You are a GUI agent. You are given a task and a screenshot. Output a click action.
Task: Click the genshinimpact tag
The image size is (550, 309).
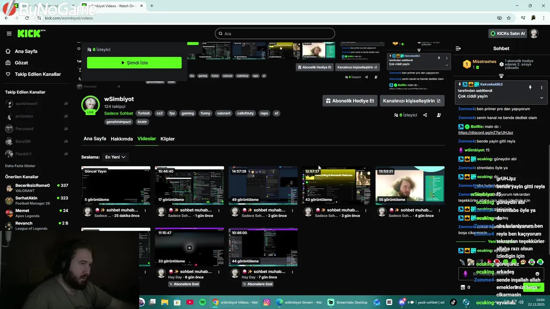tap(119, 122)
